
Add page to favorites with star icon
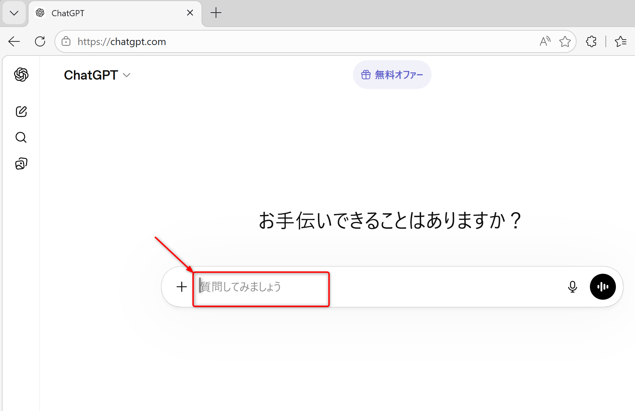[x=565, y=42]
